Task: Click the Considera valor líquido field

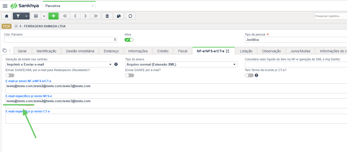Action: [x=296, y=64]
